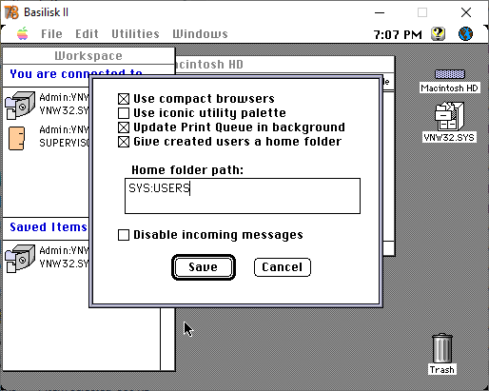Click the Workspace window title bar
The height and width of the screenshot is (391, 489).
88,56
